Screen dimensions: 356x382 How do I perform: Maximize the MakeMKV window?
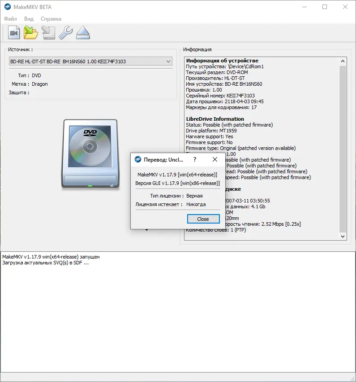325,7
